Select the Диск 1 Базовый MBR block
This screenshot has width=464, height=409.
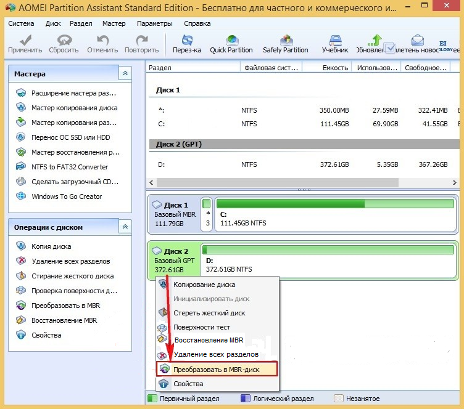coord(175,214)
